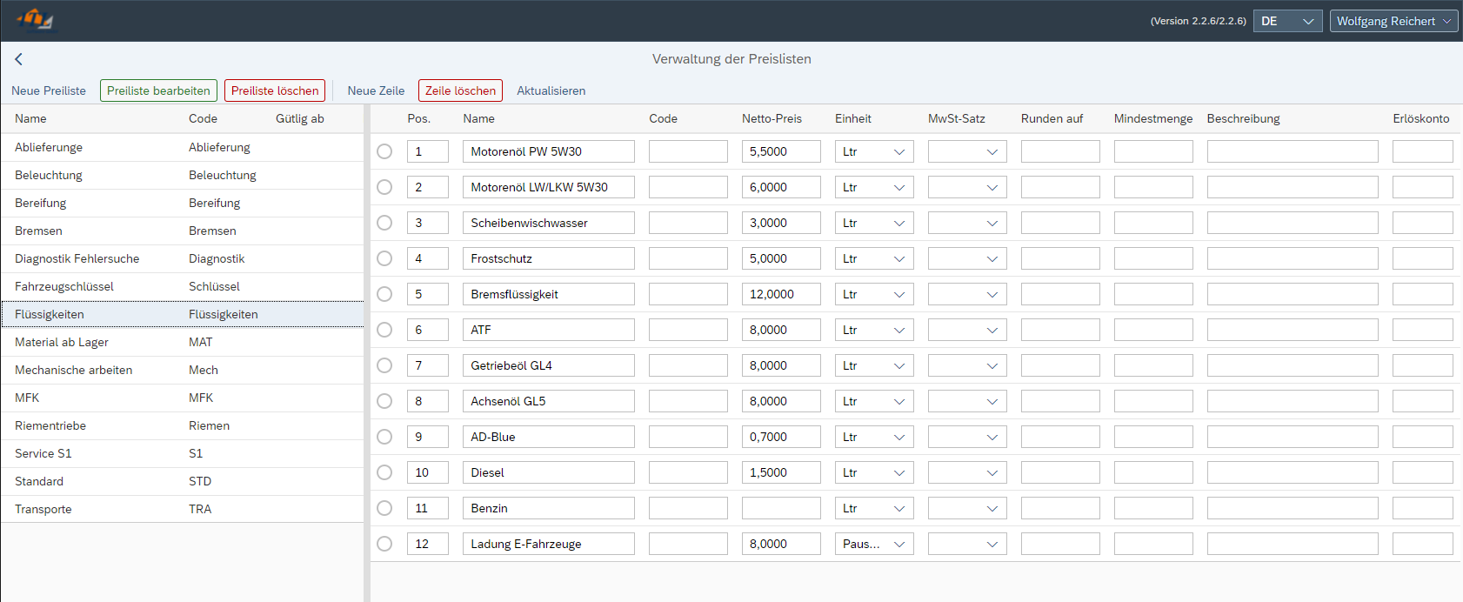This screenshot has width=1463, height=602.
Task: Open the DE language dropdown
Action: pos(1287,21)
